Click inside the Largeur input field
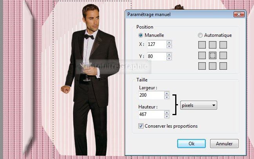Viewport: 254px width, 159px height. 151,95
